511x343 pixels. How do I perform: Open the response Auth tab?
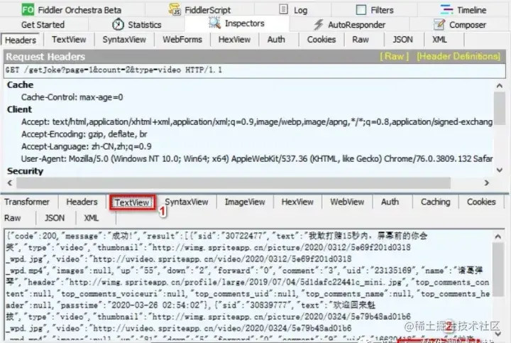[390, 202]
